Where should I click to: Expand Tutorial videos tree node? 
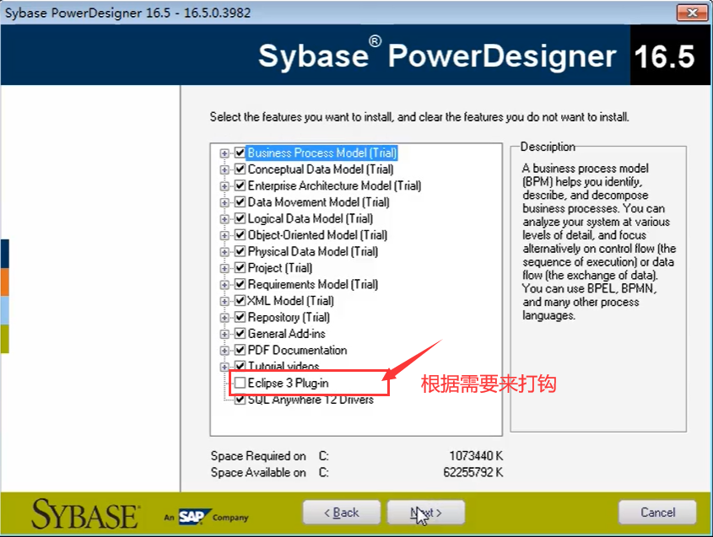pyautogui.click(x=224, y=367)
